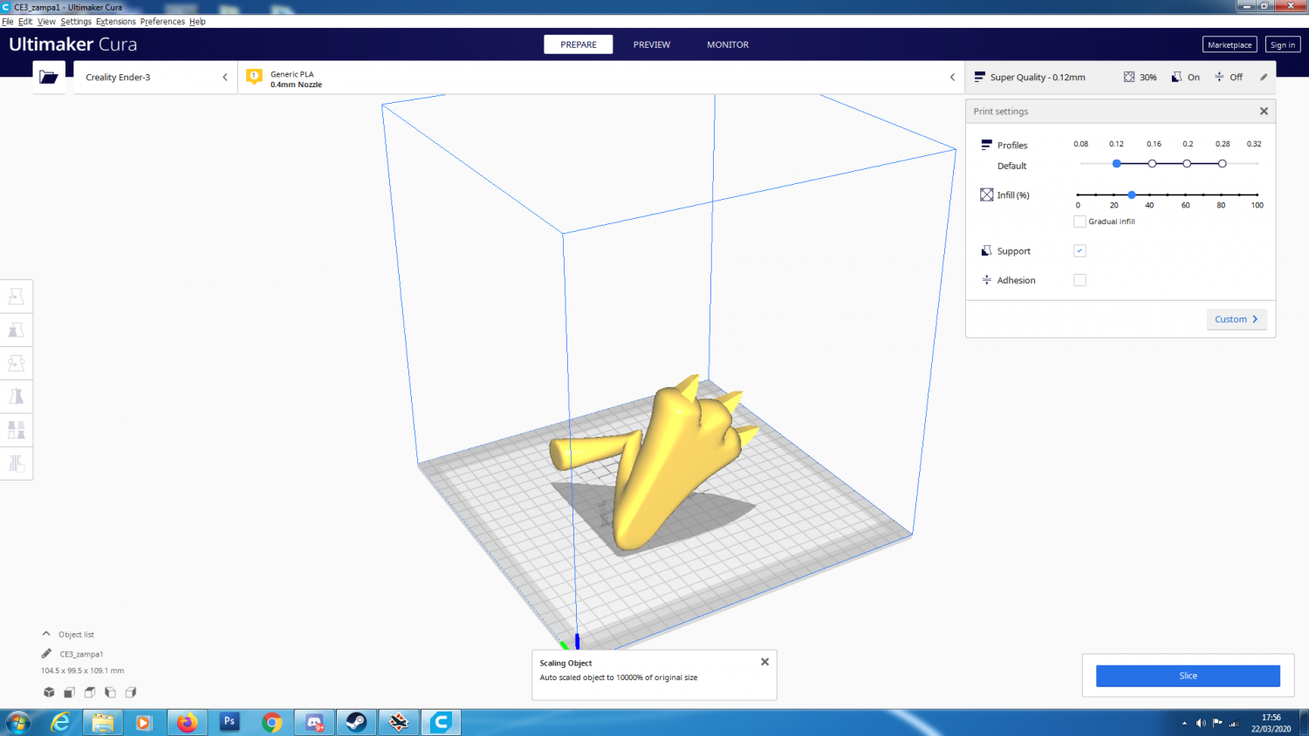The height and width of the screenshot is (736, 1309).
Task: Switch to the MONITOR stage tab
Action: tap(728, 44)
